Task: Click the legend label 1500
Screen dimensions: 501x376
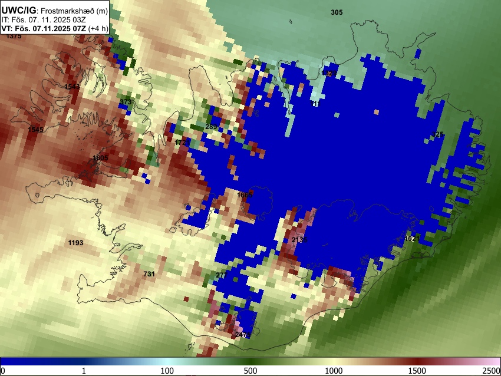Action: tap(417, 371)
